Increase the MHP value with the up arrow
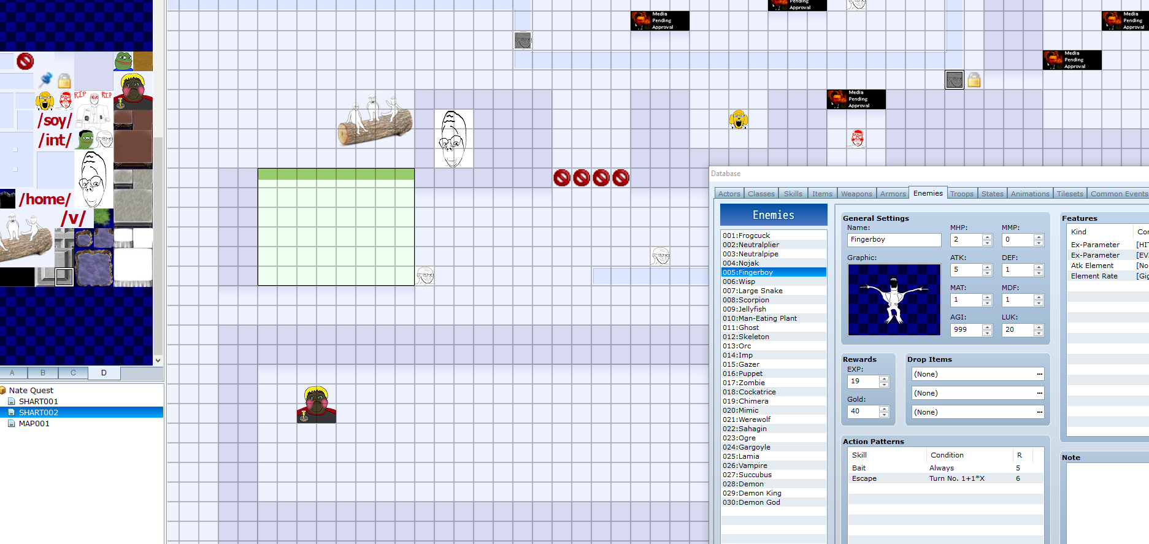The image size is (1149, 544). (987, 237)
